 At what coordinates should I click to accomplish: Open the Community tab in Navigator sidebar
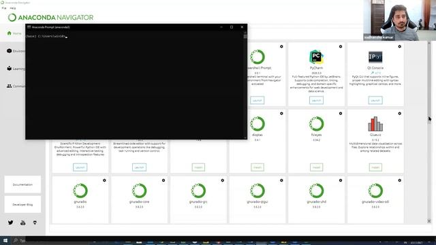(15, 86)
